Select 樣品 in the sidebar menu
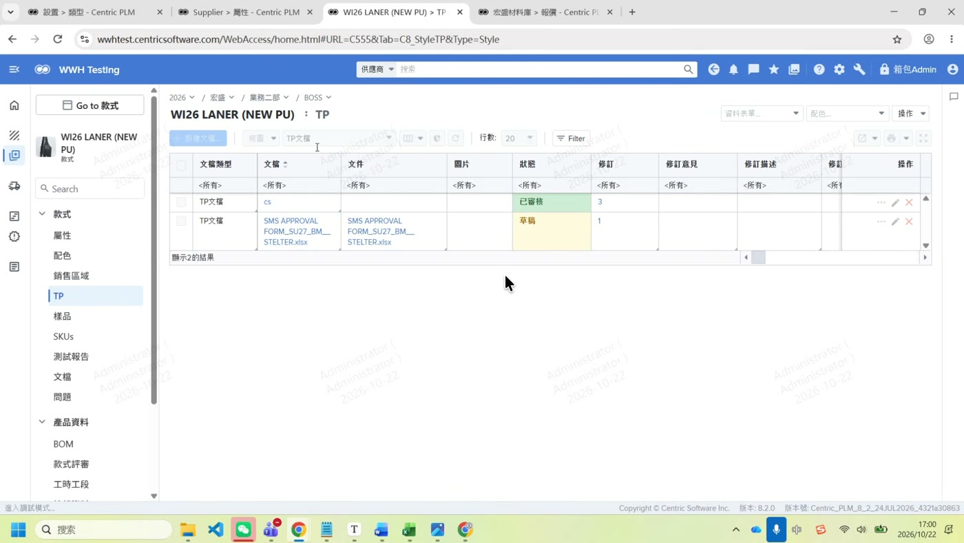The image size is (964, 543). click(x=62, y=316)
